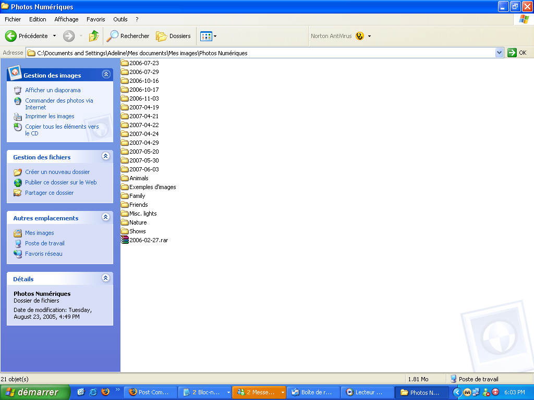The width and height of the screenshot is (534, 400).
Task: Collapse the Gestion des images panel
Action: [106, 74]
